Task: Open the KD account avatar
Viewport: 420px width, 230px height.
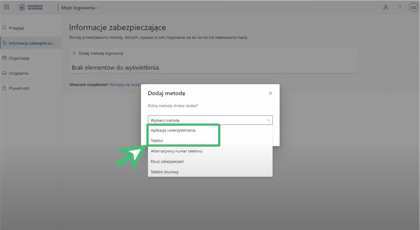Action: click(413, 8)
